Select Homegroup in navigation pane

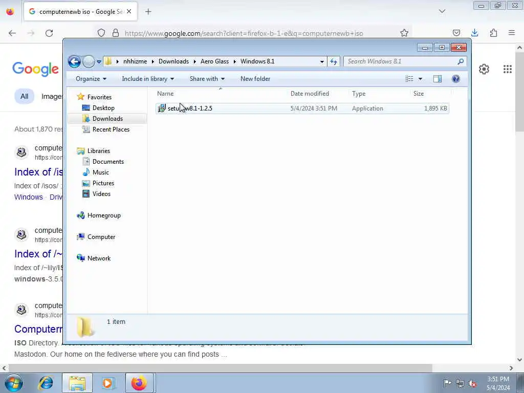[x=104, y=215]
